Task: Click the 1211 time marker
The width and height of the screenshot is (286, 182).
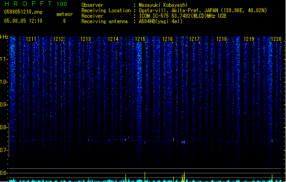Action: tap(31, 39)
